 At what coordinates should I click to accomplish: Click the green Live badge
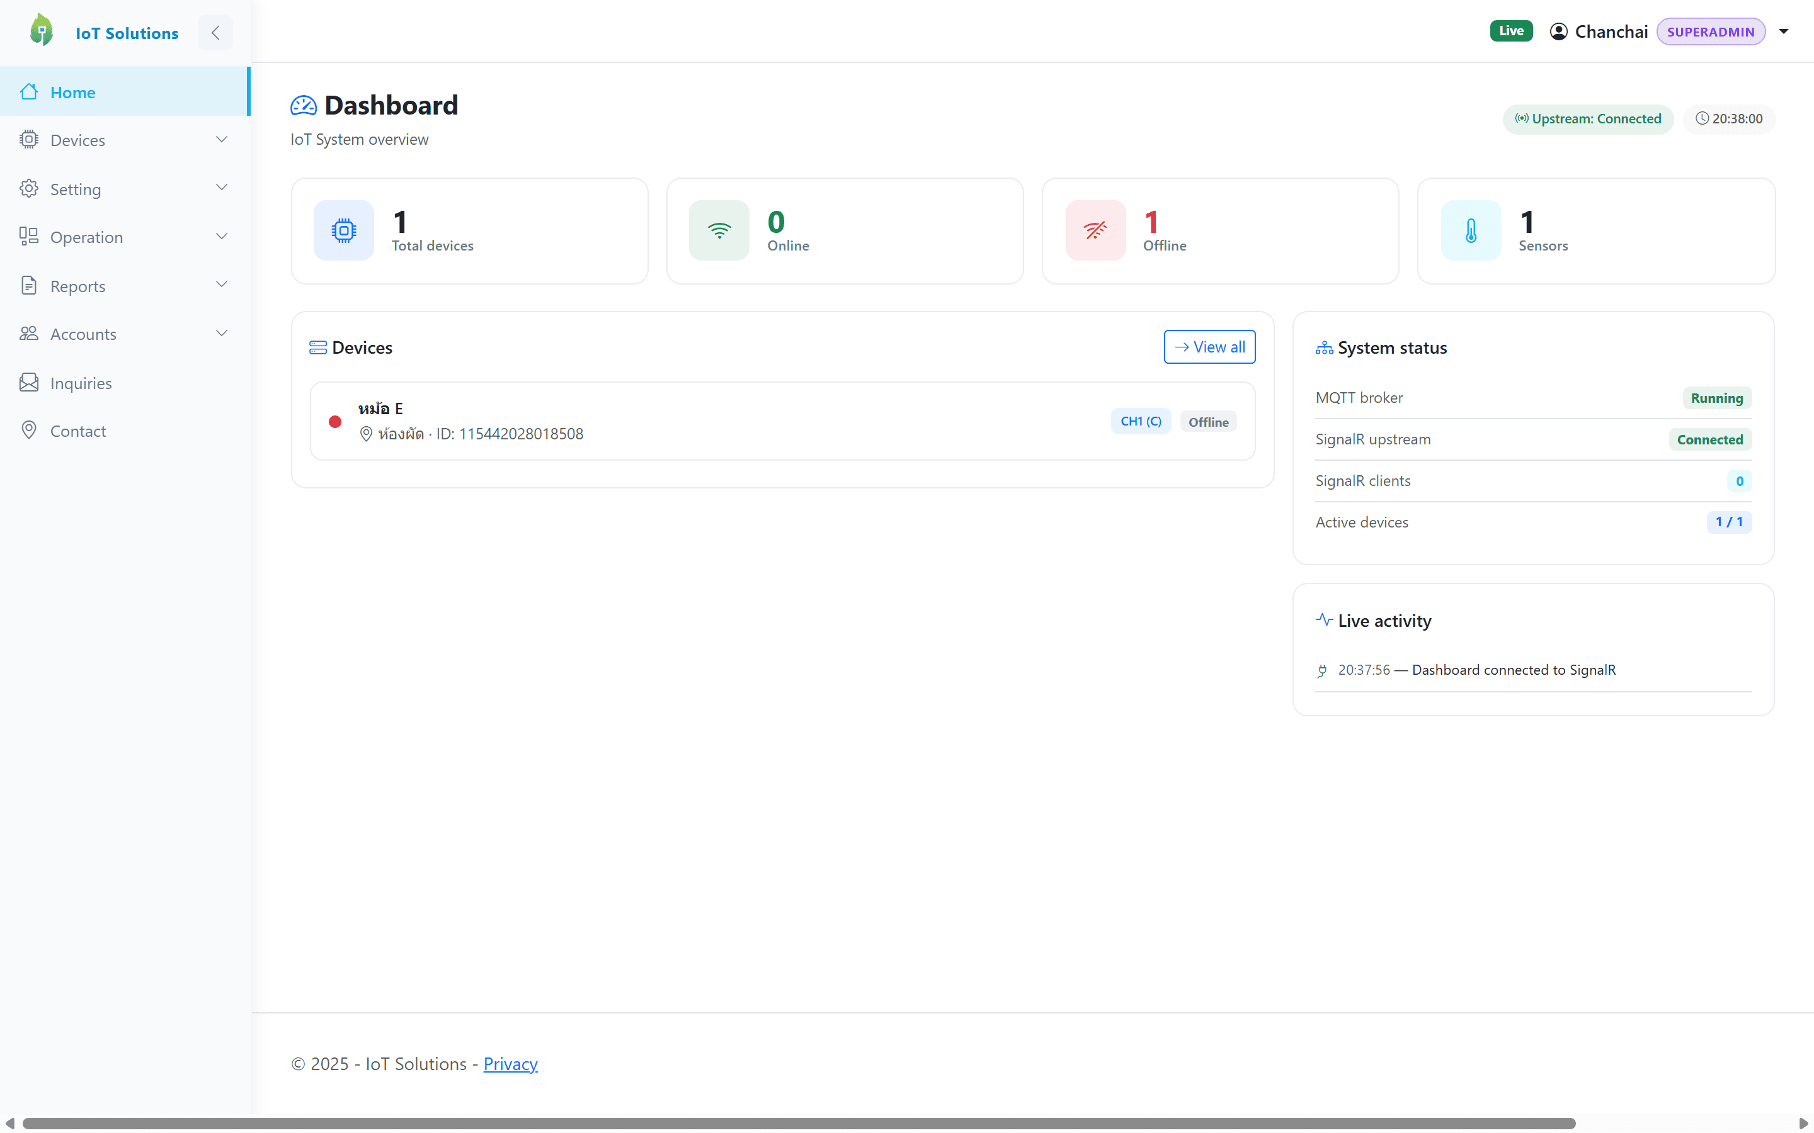pos(1511,31)
